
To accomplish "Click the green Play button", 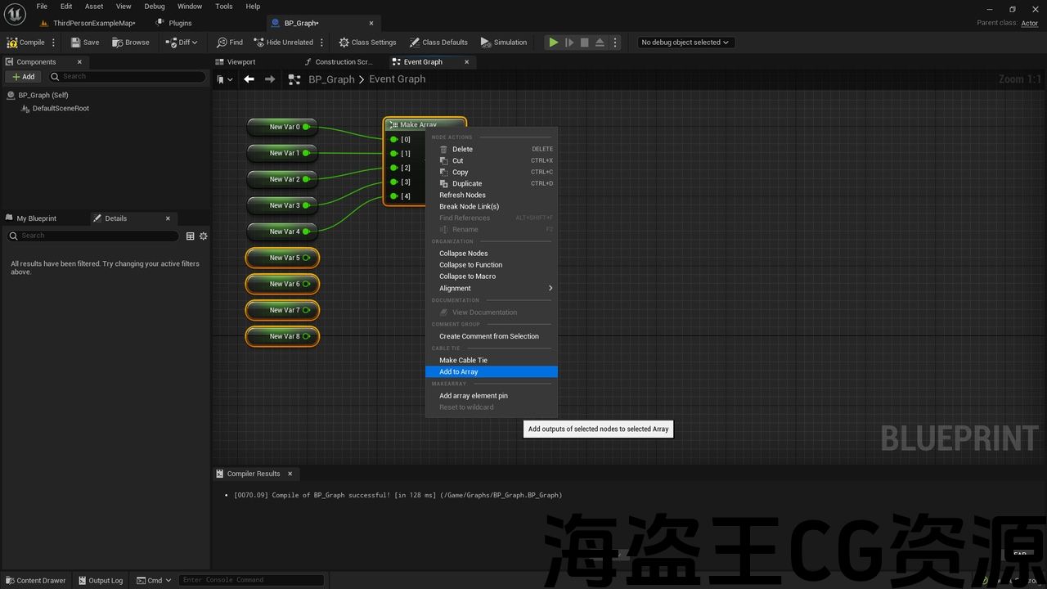I will (x=554, y=43).
